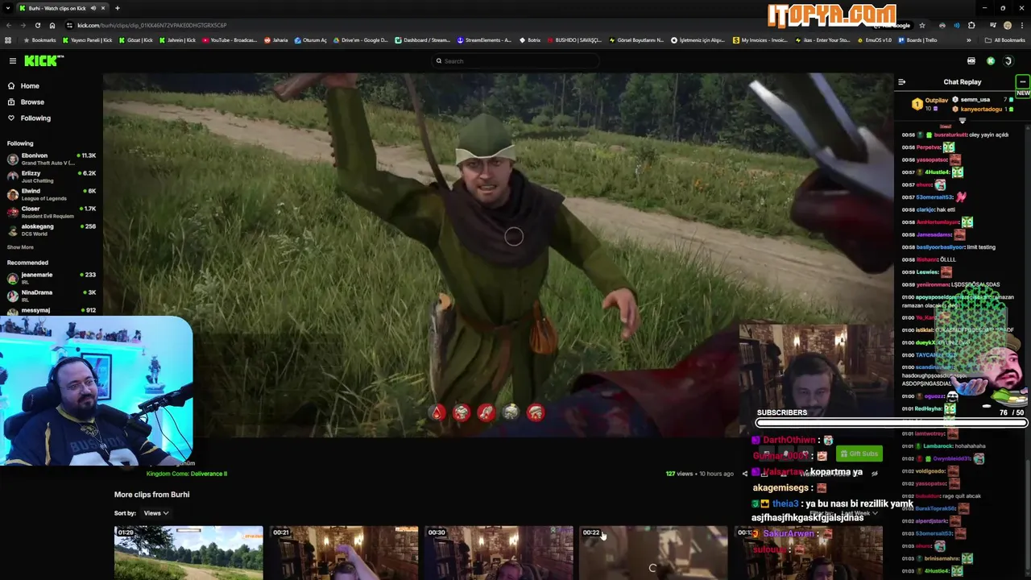1031x580 pixels.
Task: Click the 'More clips from Burhi' heading
Action: tap(151, 495)
